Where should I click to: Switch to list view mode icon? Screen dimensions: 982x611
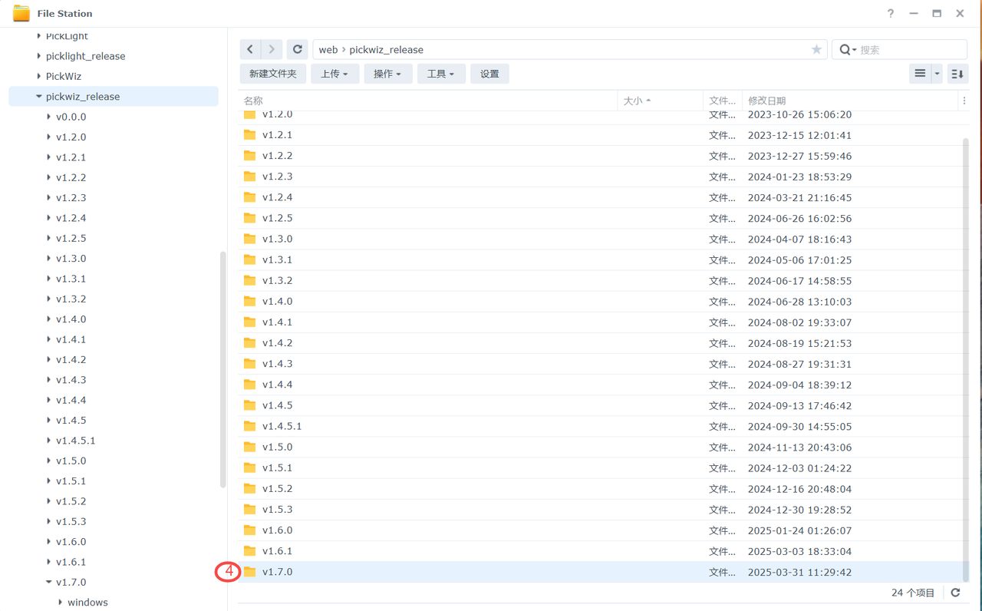(x=920, y=74)
